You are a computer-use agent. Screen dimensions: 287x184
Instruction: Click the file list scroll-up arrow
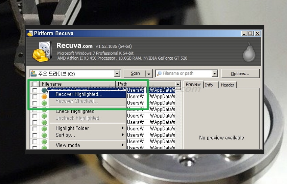coord(178,84)
